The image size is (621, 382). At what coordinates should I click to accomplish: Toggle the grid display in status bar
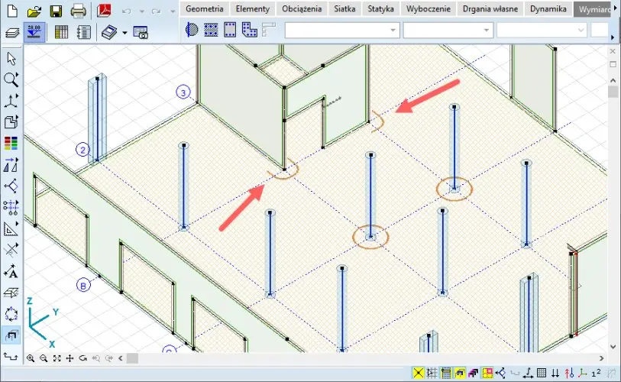542,373
